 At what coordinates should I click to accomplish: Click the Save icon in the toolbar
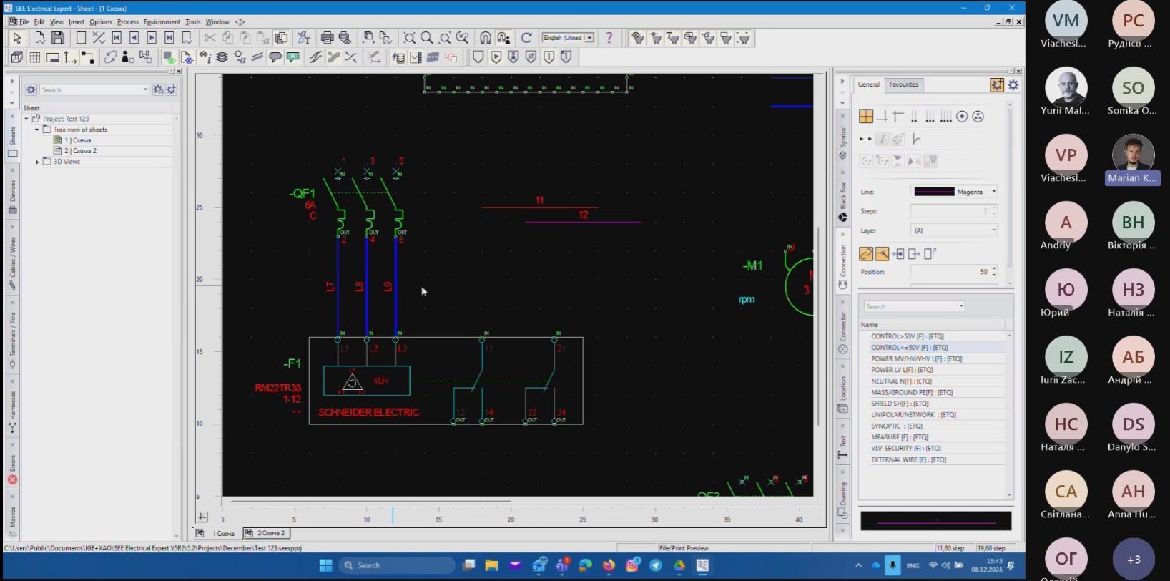pyautogui.click(x=58, y=38)
